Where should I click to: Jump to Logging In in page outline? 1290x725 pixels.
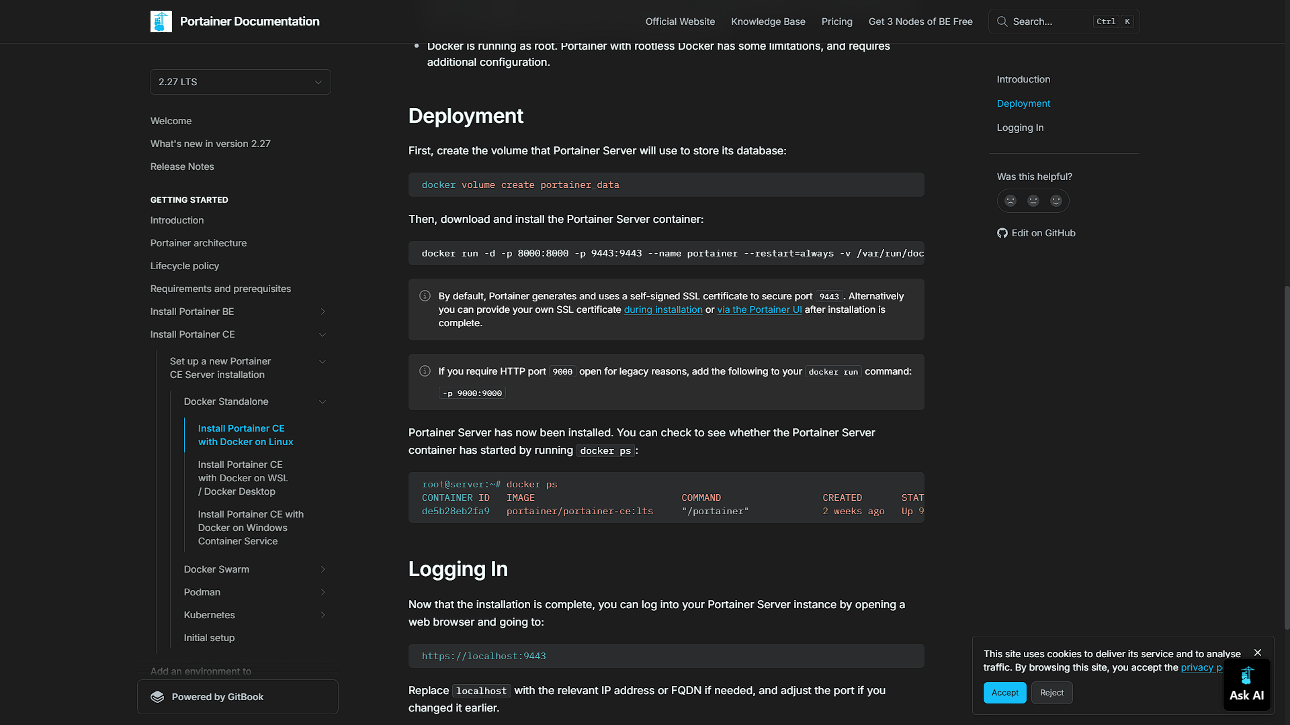tap(1020, 128)
